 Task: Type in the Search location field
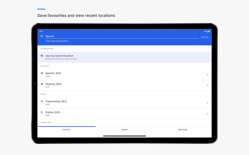[121, 36]
